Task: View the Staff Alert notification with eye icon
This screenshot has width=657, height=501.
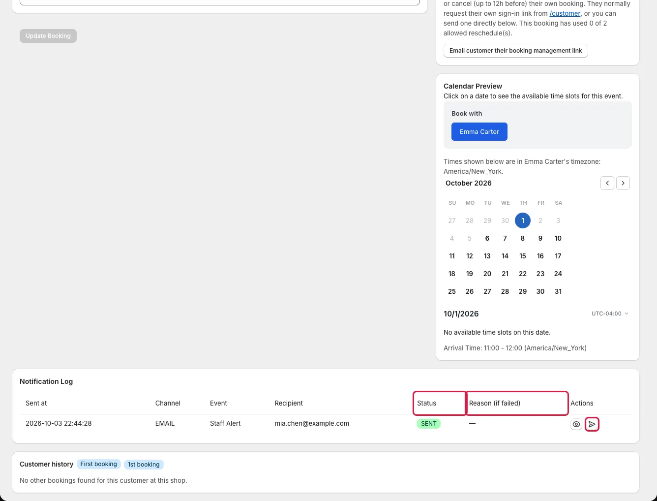Action: 576,424
